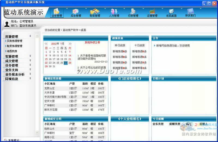
Task: Open the 行政管理 module icon
Action: coord(133,12)
